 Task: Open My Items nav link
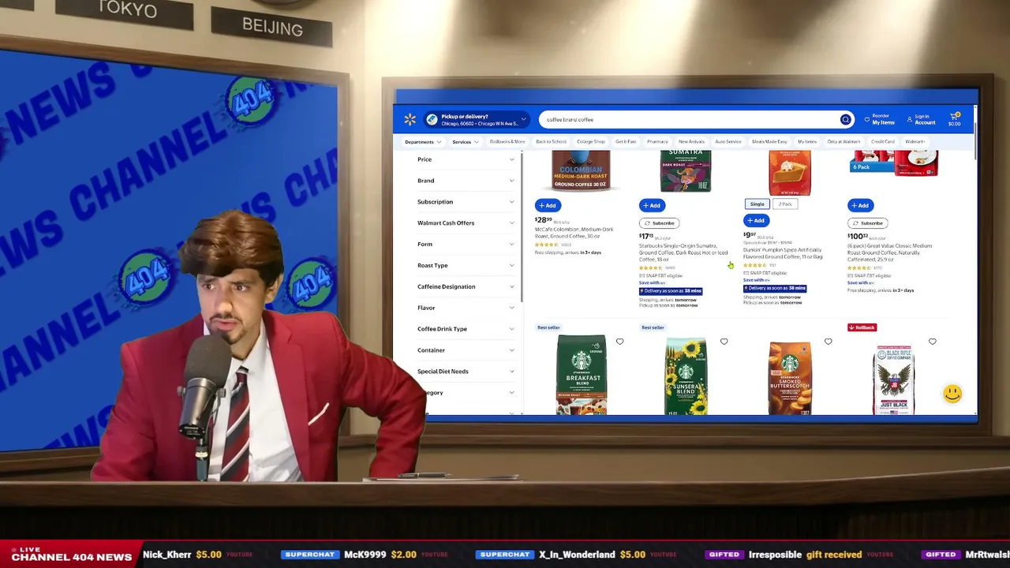pyautogui.click(x=807, y=142)
